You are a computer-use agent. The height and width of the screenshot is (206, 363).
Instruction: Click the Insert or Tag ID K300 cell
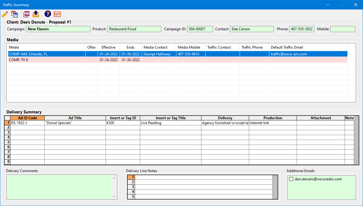click(122, 123)
